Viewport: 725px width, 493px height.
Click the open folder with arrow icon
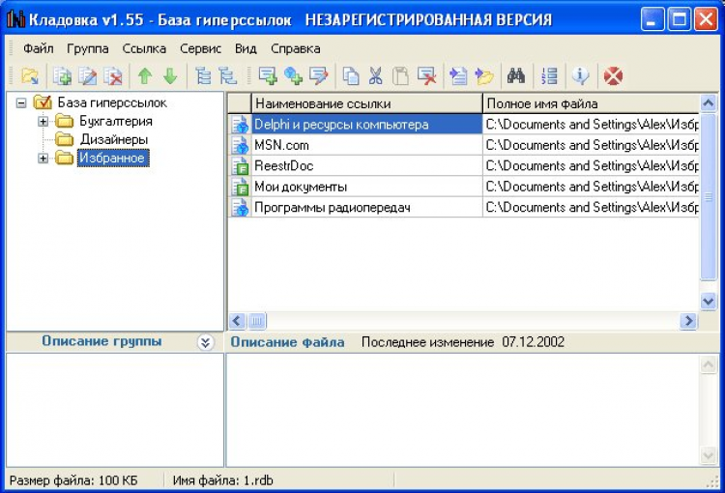coord(484,75)
